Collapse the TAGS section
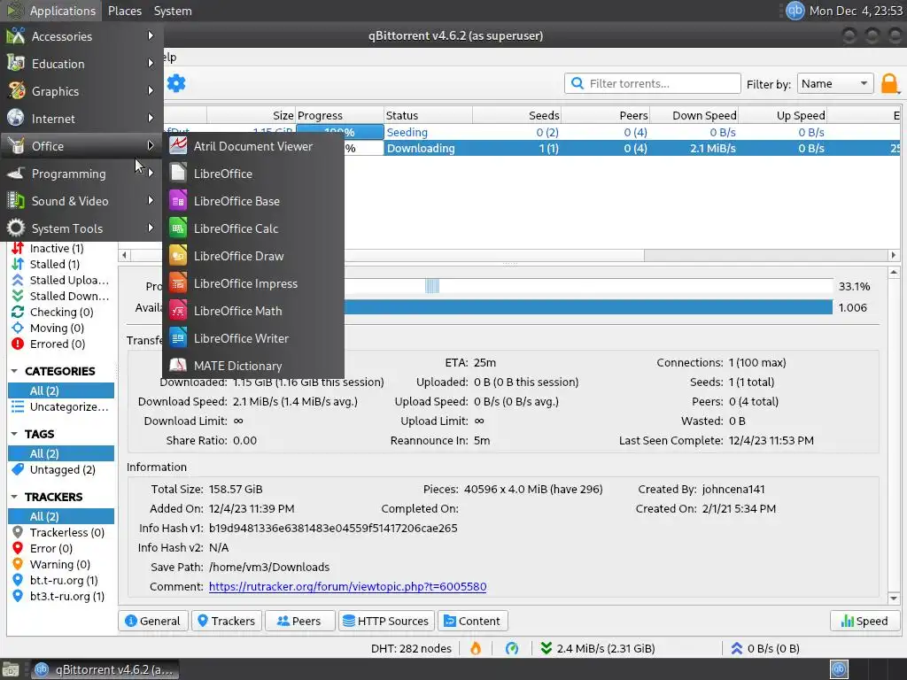This screenshot has width=907, height=680. click(14, 434)
